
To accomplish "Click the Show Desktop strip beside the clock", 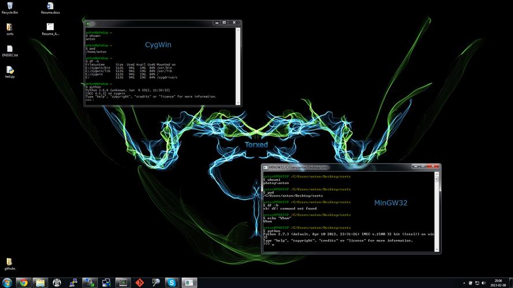I will [x=511, y=283].
